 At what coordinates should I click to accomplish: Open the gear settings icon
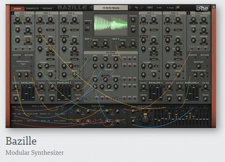point(214,7)
